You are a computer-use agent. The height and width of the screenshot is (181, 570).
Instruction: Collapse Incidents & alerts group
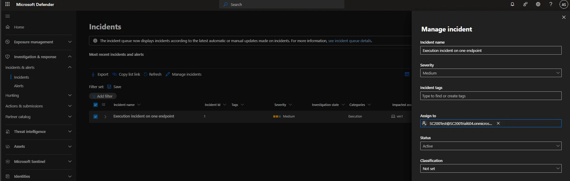click(x=70, y=67)
